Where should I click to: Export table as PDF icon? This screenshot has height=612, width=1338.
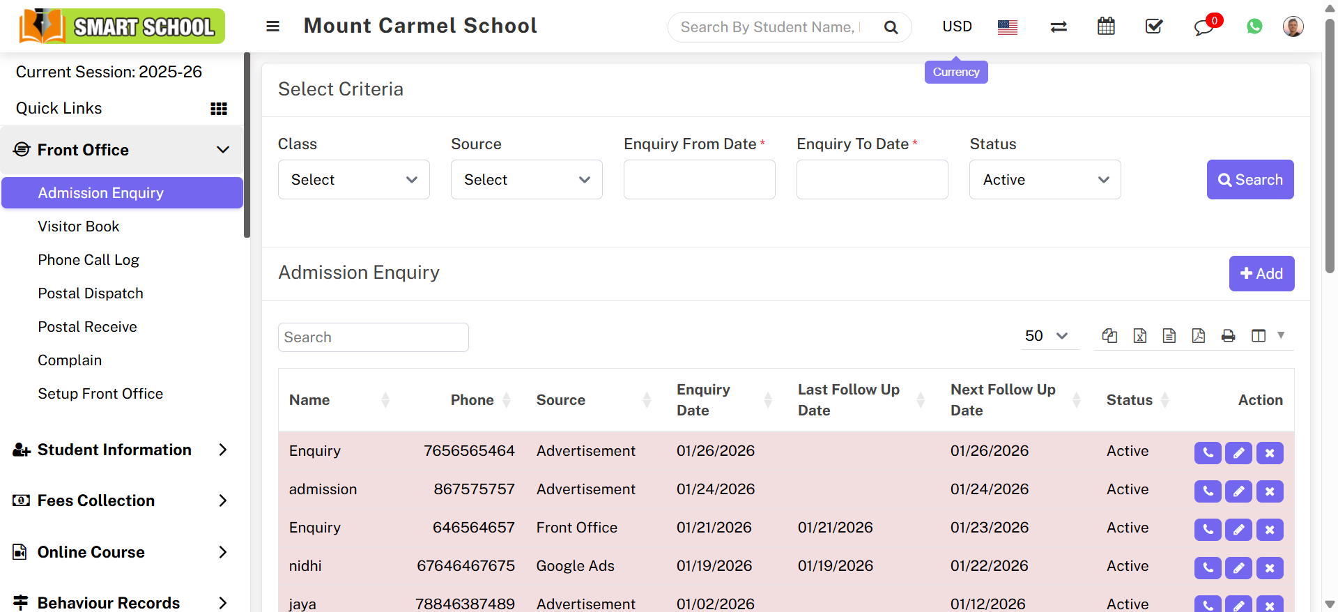pyautogui.click(x=1199, y=336)
